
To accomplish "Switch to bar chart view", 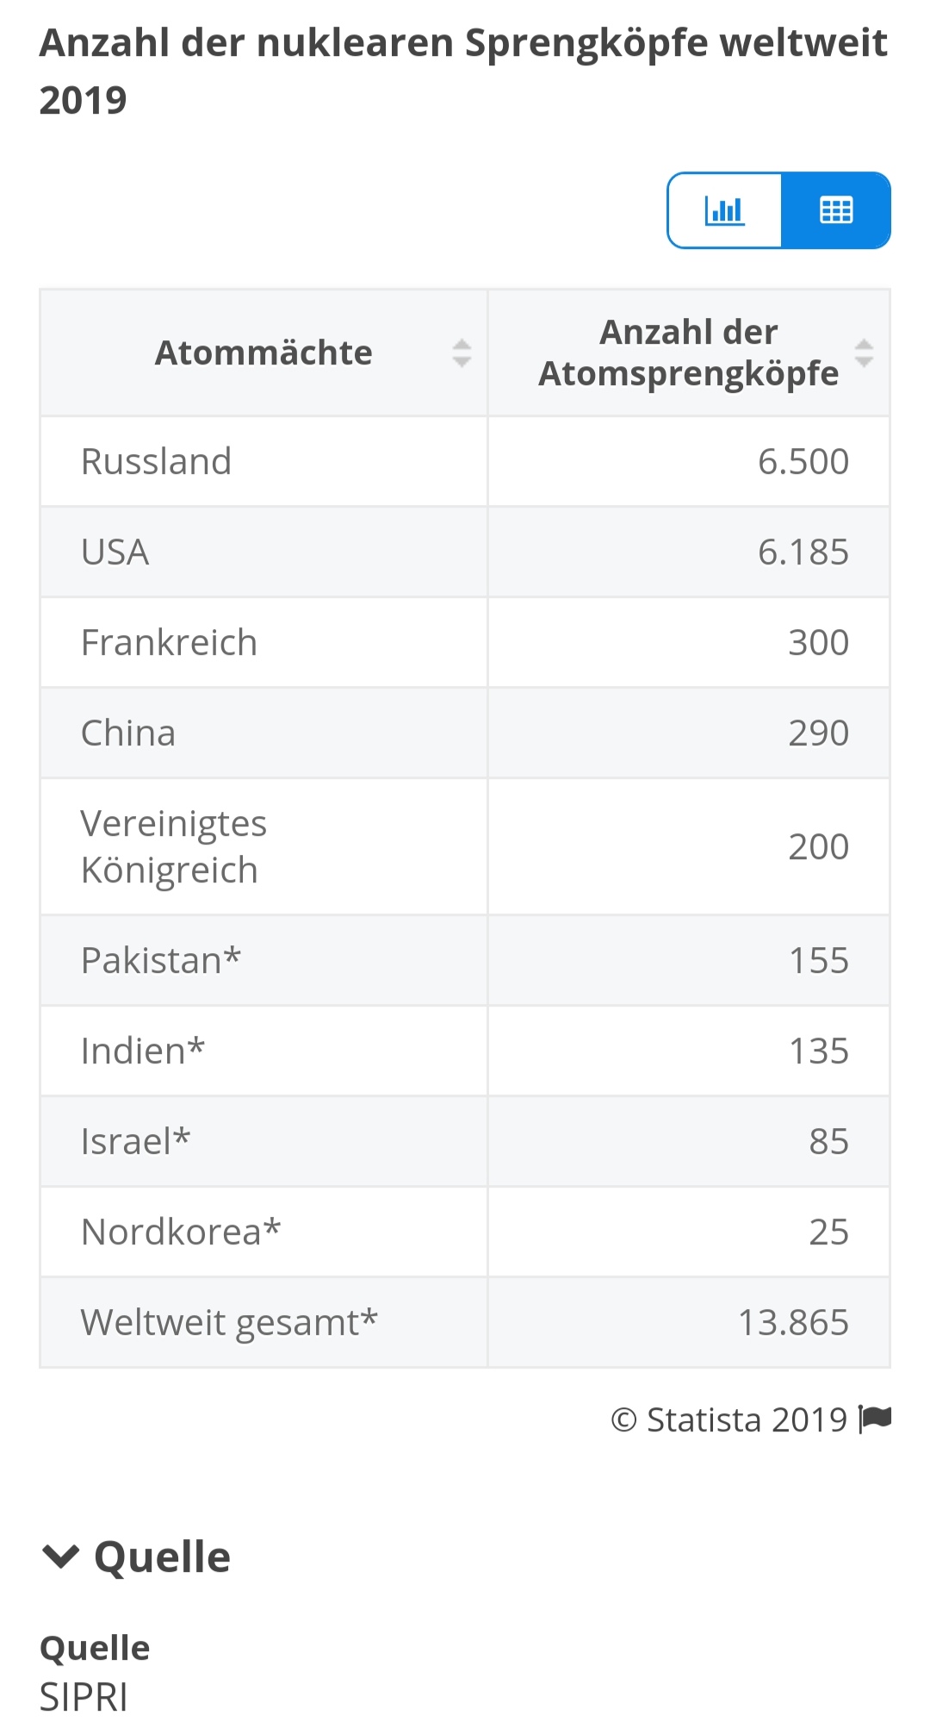I will tap(724, 210).
